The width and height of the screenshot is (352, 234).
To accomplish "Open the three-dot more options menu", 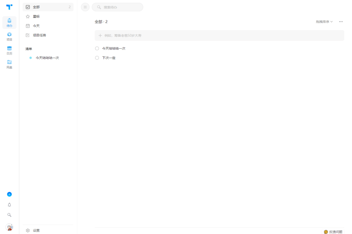I will pyautogui.click(x=341, y=22).
